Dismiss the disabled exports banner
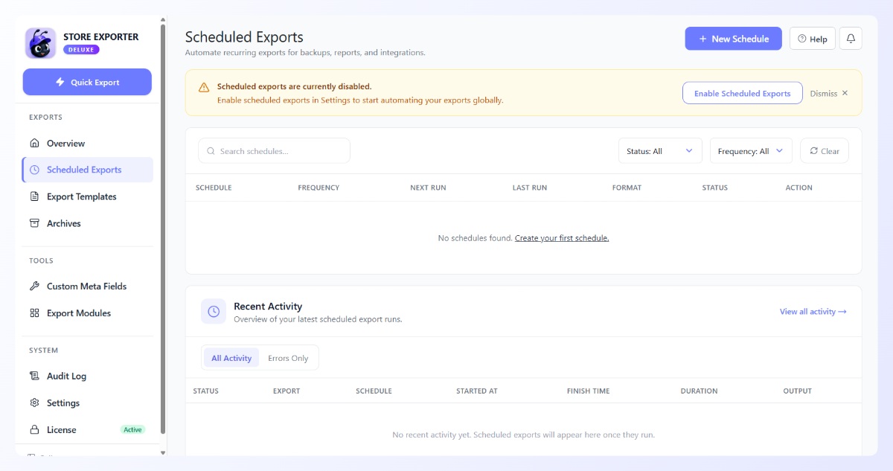The height and width of the screenshot is (471, 893). (829, 93)
